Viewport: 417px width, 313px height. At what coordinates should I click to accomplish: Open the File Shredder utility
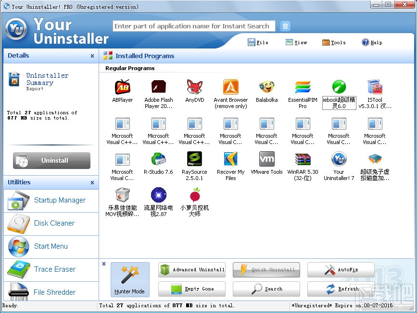point(54,292)
